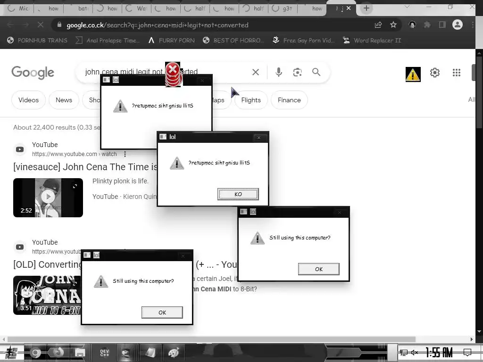Open the Google apps grid
483x362 pixels.
point(457,73)
